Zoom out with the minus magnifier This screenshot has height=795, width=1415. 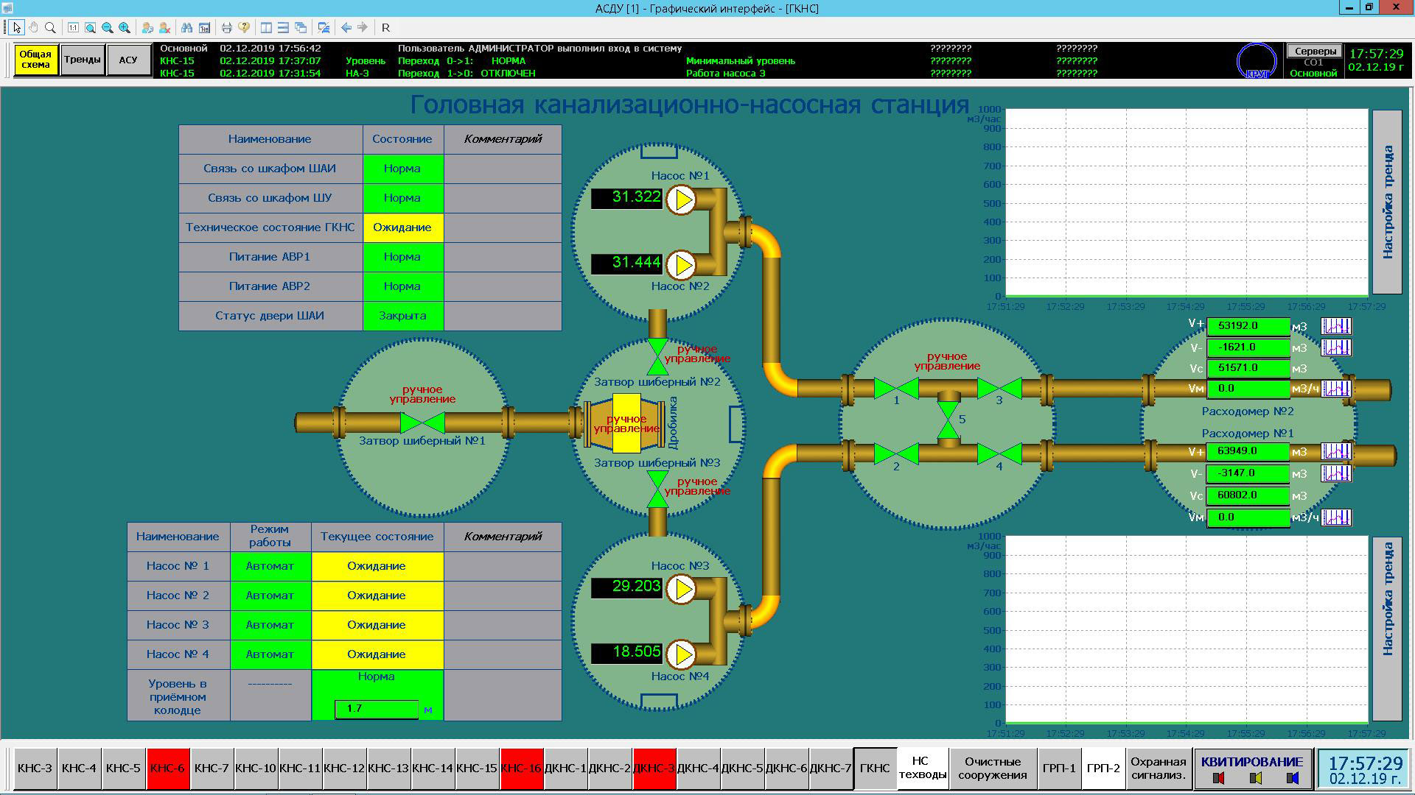click(x=108, y=27)
